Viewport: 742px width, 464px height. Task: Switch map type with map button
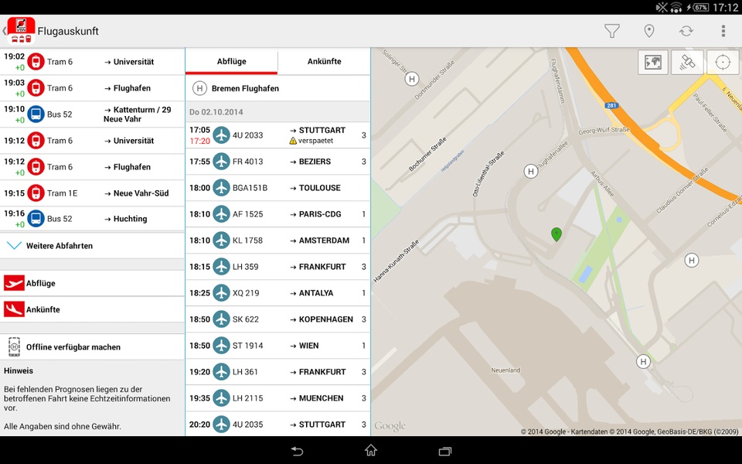point(652,62)
